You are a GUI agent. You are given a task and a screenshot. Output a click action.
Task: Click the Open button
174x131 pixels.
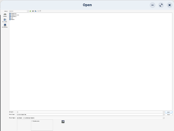pos(168,112)
